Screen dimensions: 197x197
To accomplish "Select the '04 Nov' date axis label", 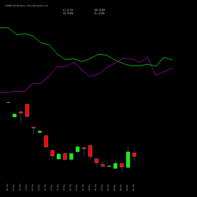I will pyautogui.click(x=7, y=187).
